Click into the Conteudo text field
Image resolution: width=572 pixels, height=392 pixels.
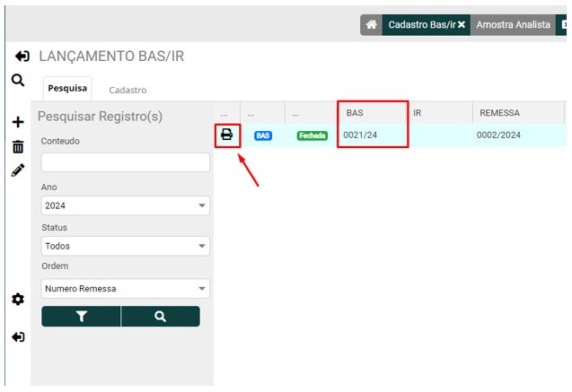(125, 162)
